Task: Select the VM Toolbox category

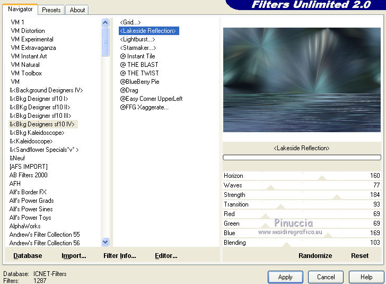Action: (27, 73)
